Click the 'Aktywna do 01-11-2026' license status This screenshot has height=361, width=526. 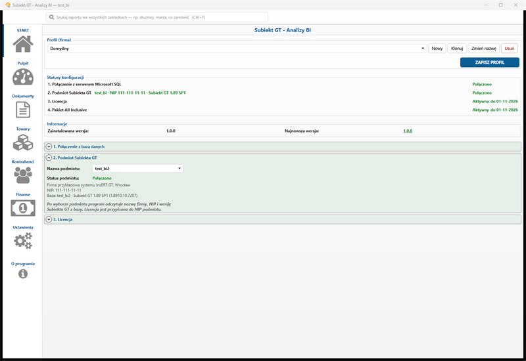point(495,101)
